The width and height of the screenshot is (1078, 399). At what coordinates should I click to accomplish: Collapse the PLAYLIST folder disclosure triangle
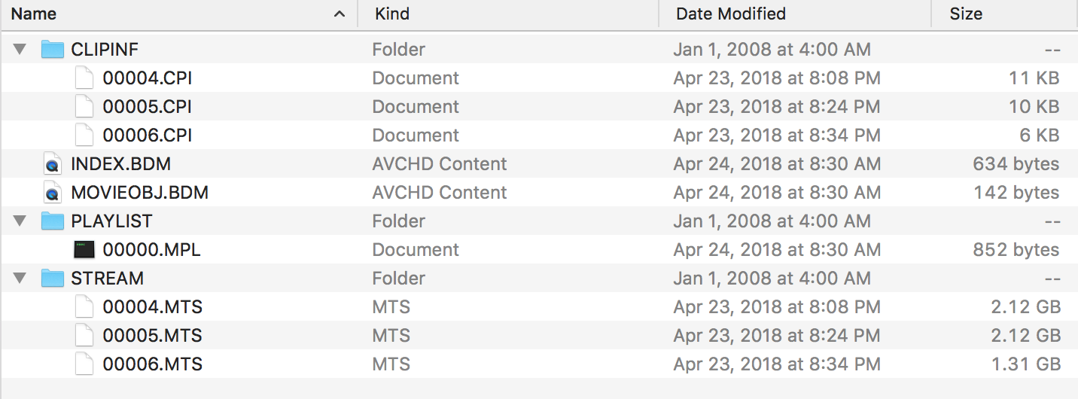[x=20, y=221]
